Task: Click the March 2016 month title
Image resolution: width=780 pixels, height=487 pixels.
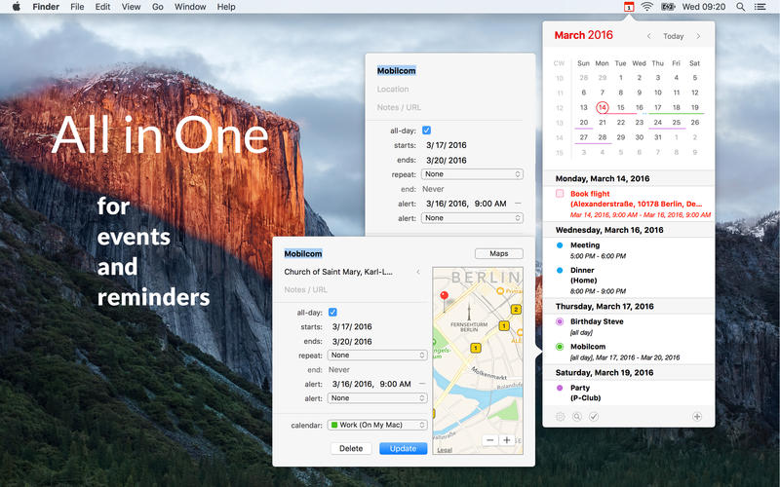Action: 583,35
